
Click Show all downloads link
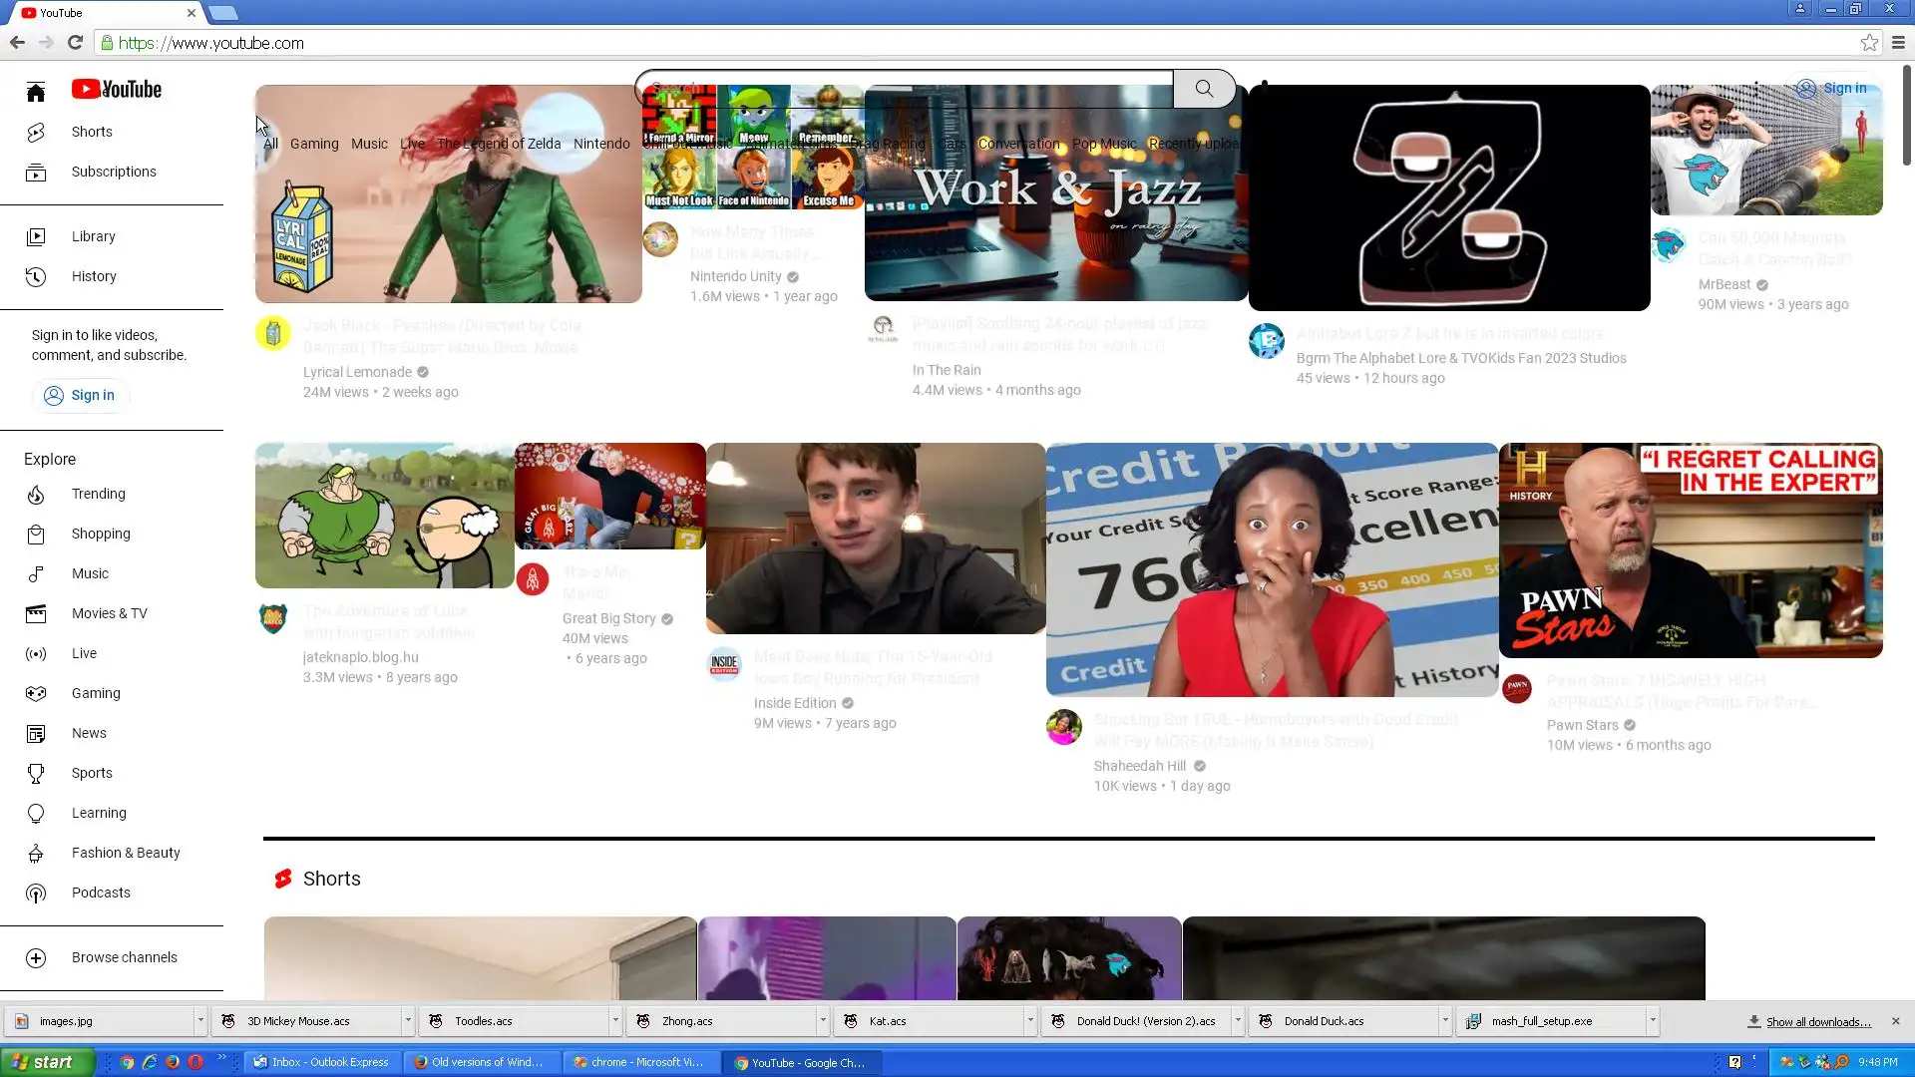tap(1817, 1021)
